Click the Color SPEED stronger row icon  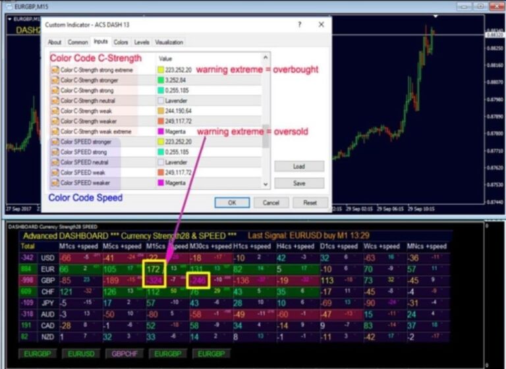(55, 142)
